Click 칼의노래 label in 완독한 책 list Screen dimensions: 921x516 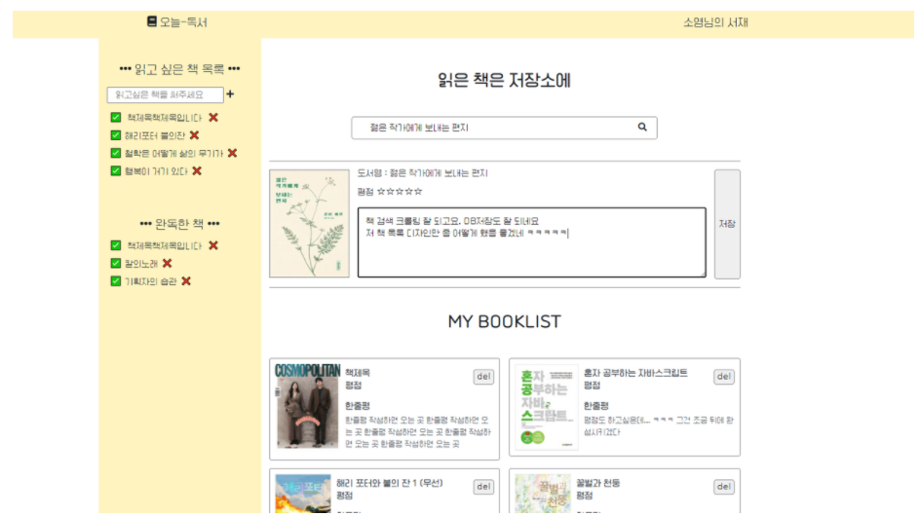(141, 264)
